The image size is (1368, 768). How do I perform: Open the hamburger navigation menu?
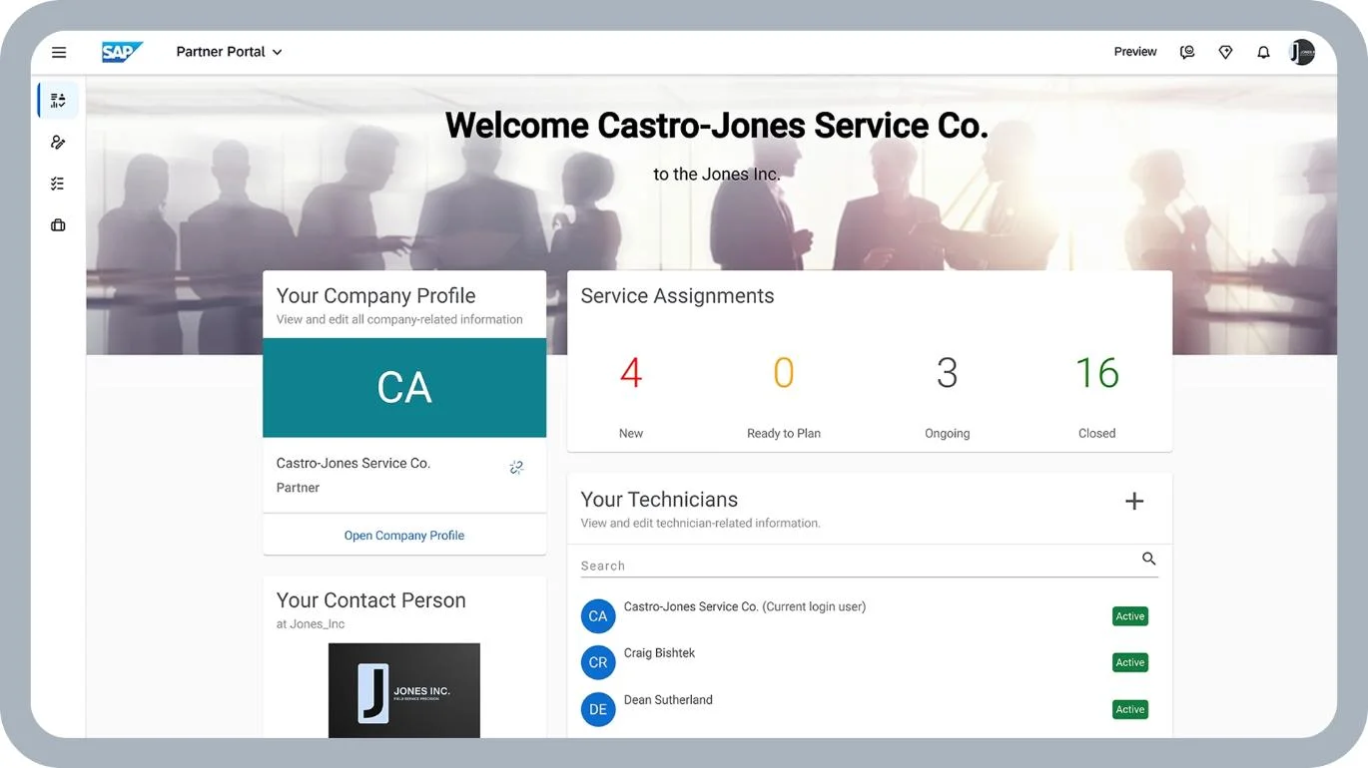59,53
